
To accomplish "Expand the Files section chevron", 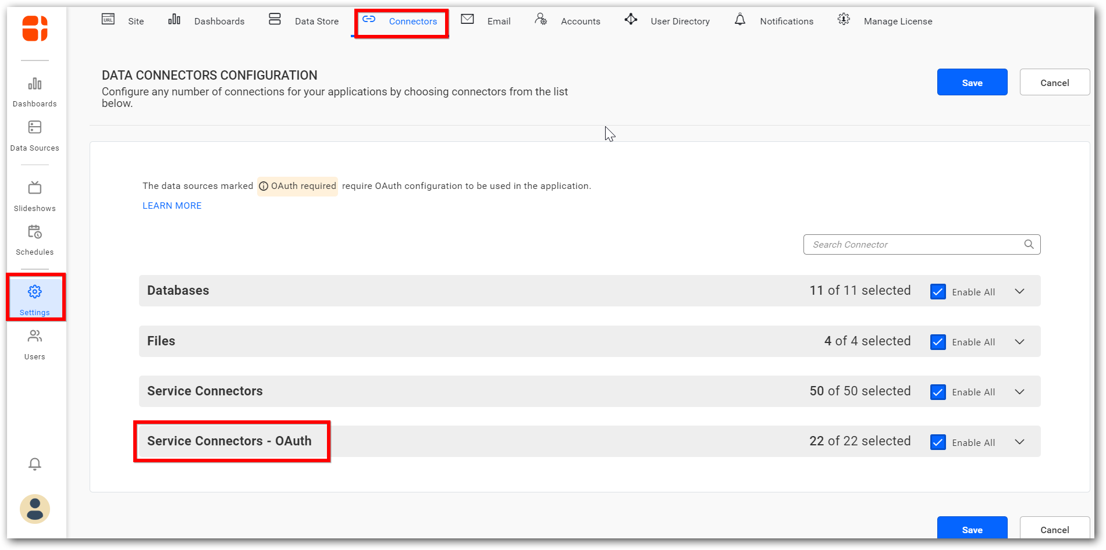I will 1019,342.
